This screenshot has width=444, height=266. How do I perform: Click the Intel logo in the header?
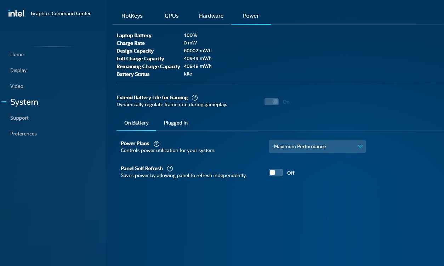[x=17, y=13]
